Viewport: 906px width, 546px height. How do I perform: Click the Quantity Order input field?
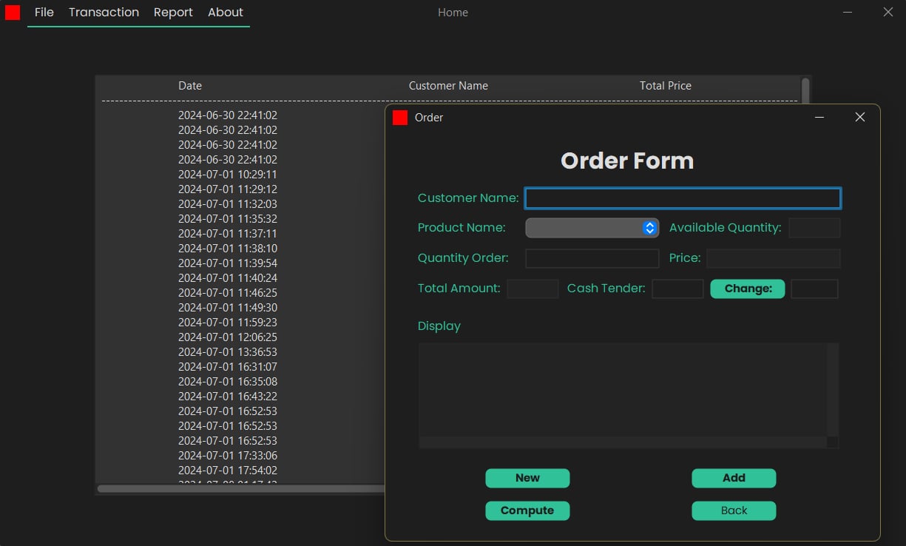click(x=592, y=258)
